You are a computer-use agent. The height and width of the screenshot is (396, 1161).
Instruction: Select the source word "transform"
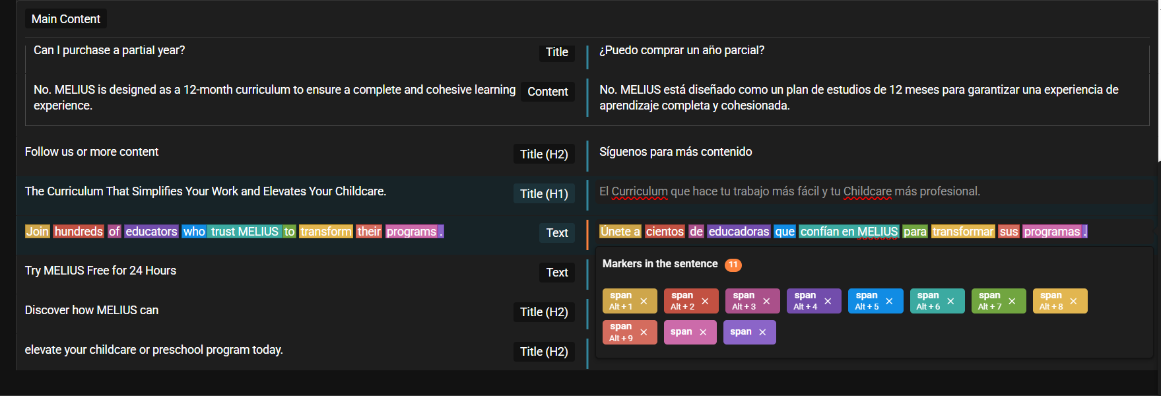point(326,232)
